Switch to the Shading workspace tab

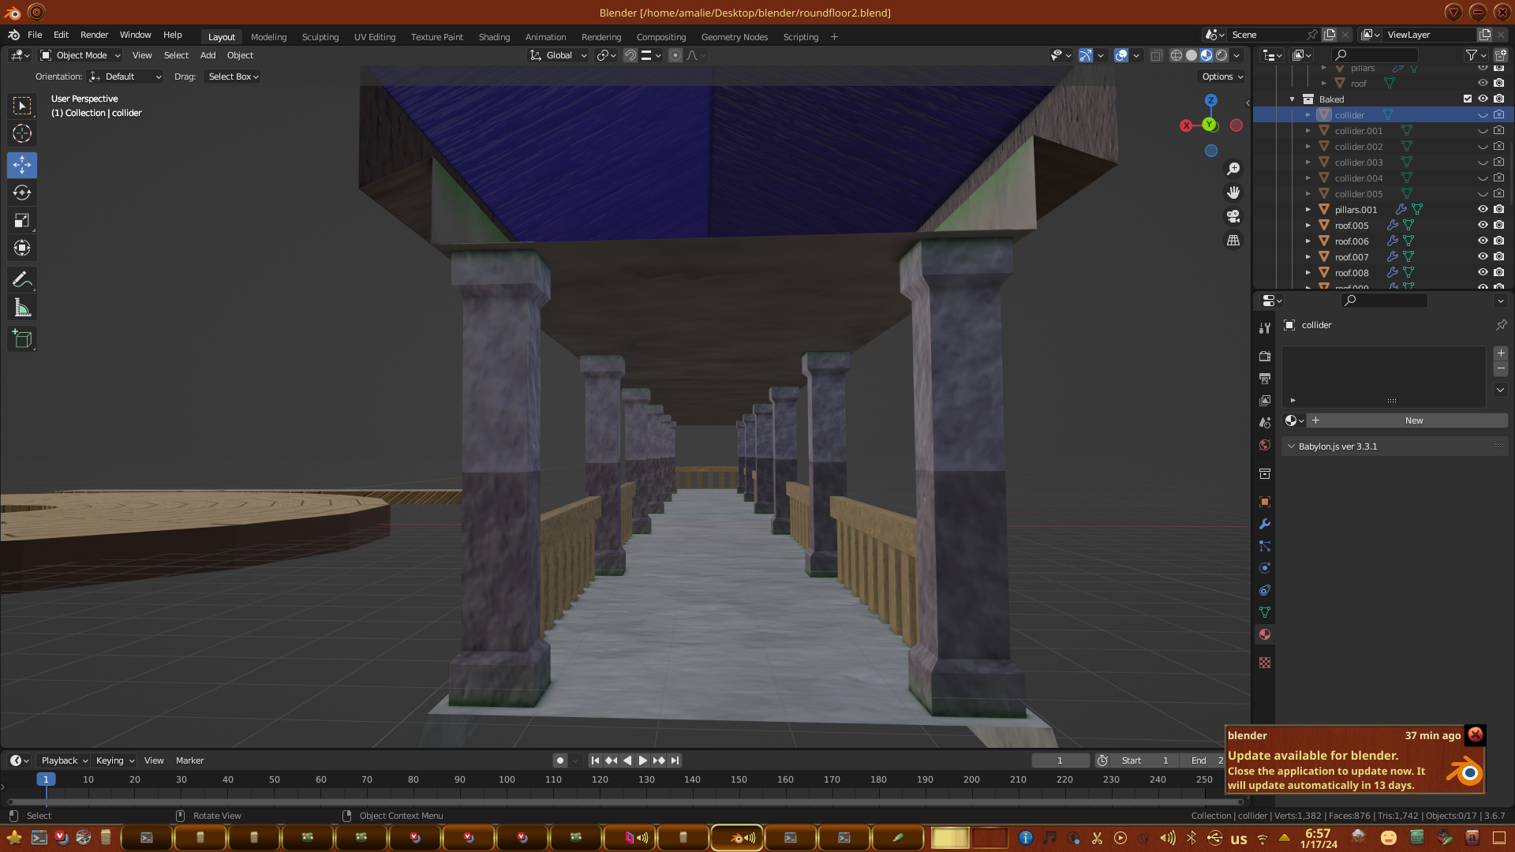click(x=494, y=37)
